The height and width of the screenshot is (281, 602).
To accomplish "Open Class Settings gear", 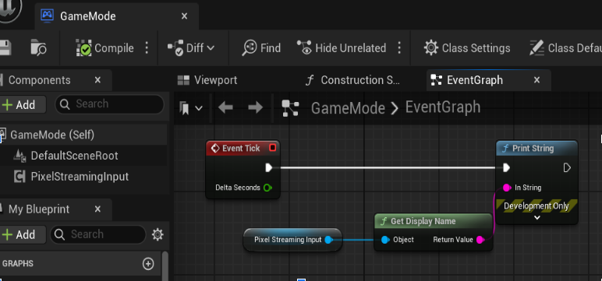I will click(430, 48).
